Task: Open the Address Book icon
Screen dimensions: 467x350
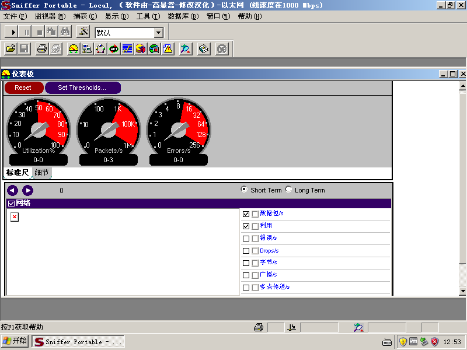Action: point(204,49)
